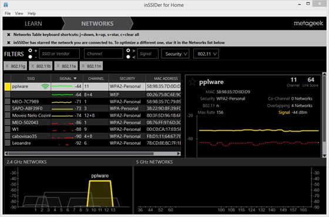Viewport: 329px width, 217px height.
Task: Toggle star box for cabovisao35 row
Action: 8,136
